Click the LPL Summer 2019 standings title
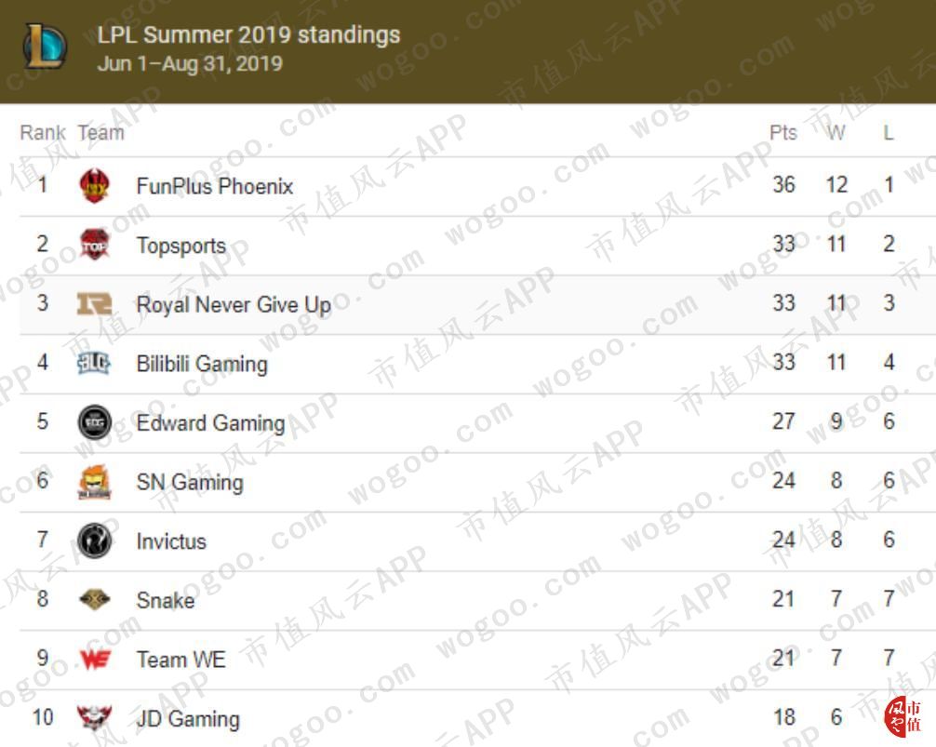 point(248,35)
